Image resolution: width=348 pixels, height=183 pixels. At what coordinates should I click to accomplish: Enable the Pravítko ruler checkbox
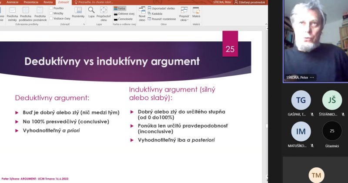pyautogui.click(x=57, y=8)
